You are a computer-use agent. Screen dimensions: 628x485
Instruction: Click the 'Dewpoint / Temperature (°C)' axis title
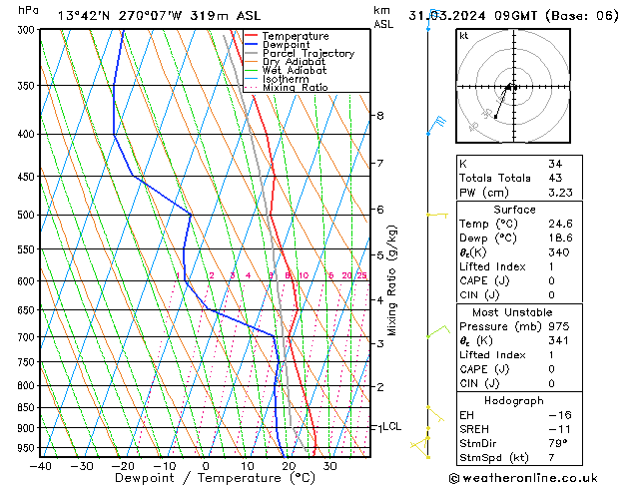pyautogui.click(x=215, y=478)
